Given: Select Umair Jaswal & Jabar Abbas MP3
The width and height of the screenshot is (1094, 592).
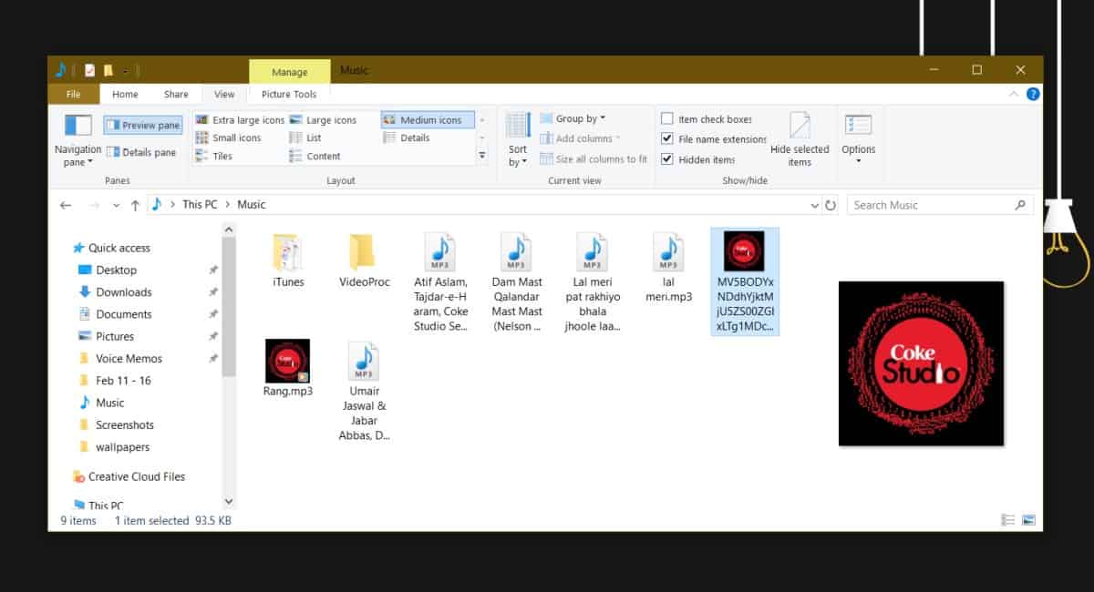Looking at the screenshot, I should 365,392.
